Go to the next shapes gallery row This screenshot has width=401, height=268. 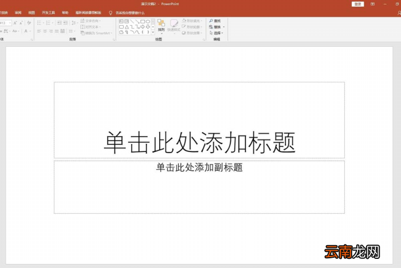(x=153, y=27)
